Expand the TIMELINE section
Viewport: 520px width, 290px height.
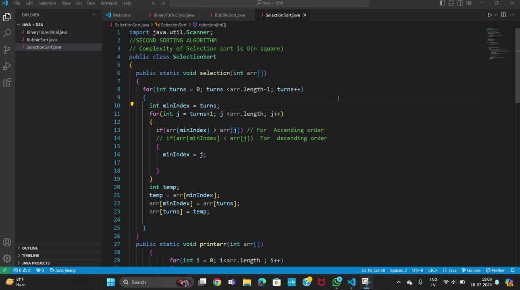pos(58,255)
